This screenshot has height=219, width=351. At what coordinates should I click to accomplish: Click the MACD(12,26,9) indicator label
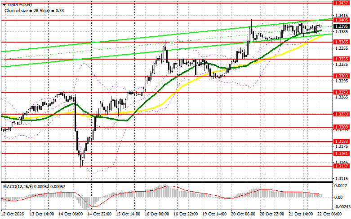(x=18, y=186)
